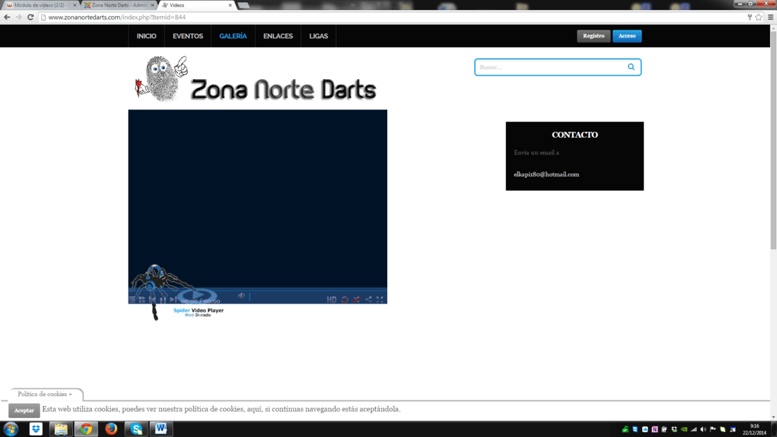Open the GALERÍA menu item
Viewport: 777px width, 437px height.
coord(233,36)
